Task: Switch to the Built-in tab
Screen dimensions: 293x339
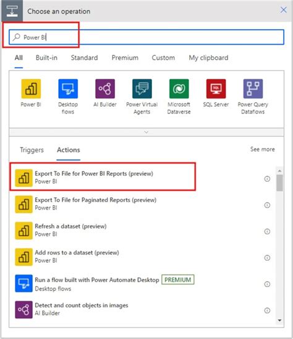Action: 46,58
